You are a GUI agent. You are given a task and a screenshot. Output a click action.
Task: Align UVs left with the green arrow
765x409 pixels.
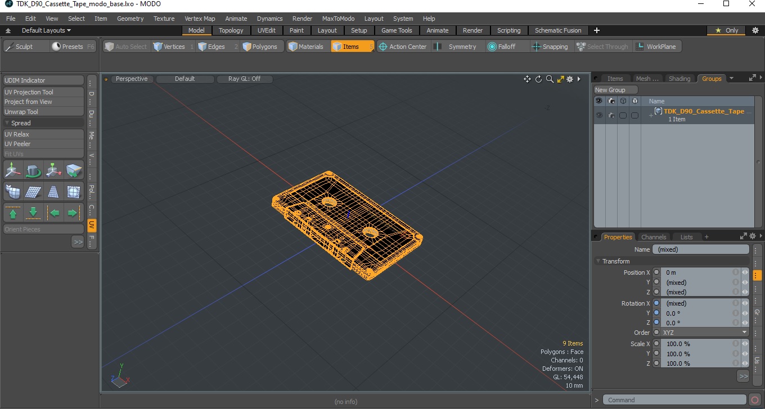click(53, 213)
